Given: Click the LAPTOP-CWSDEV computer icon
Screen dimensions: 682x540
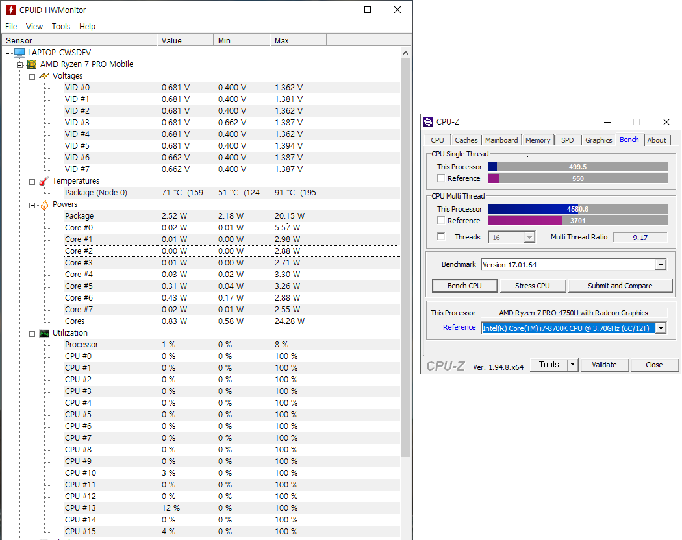Looking at the screenshot, I should tap(19, 52).
